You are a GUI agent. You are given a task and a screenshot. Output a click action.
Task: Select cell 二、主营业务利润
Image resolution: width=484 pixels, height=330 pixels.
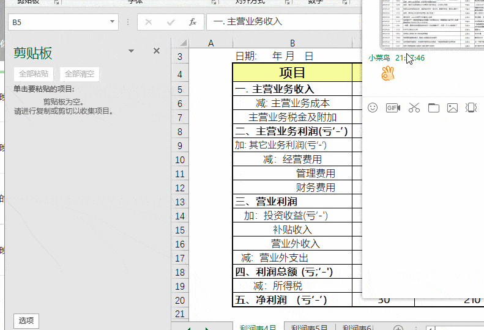click(292, 131)
